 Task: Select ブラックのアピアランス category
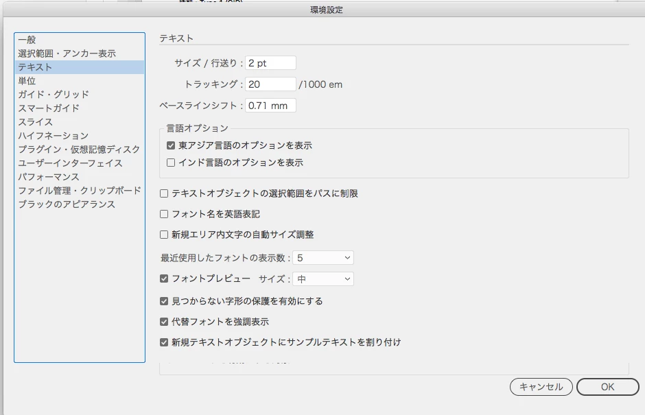coord(80,204)
